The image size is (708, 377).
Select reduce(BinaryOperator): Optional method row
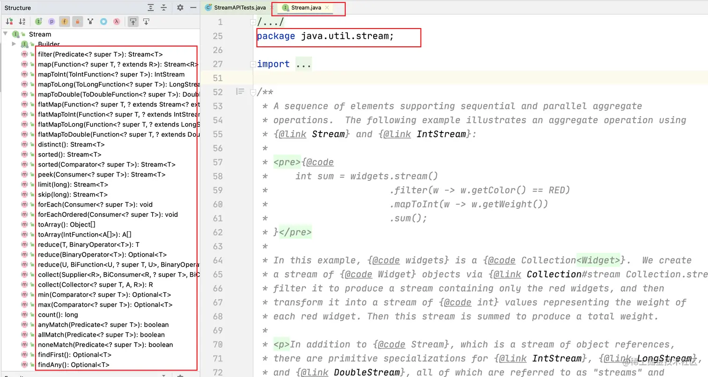(102, 254)
